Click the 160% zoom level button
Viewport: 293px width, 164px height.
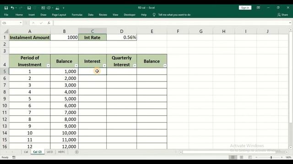(x=288, y=157)
